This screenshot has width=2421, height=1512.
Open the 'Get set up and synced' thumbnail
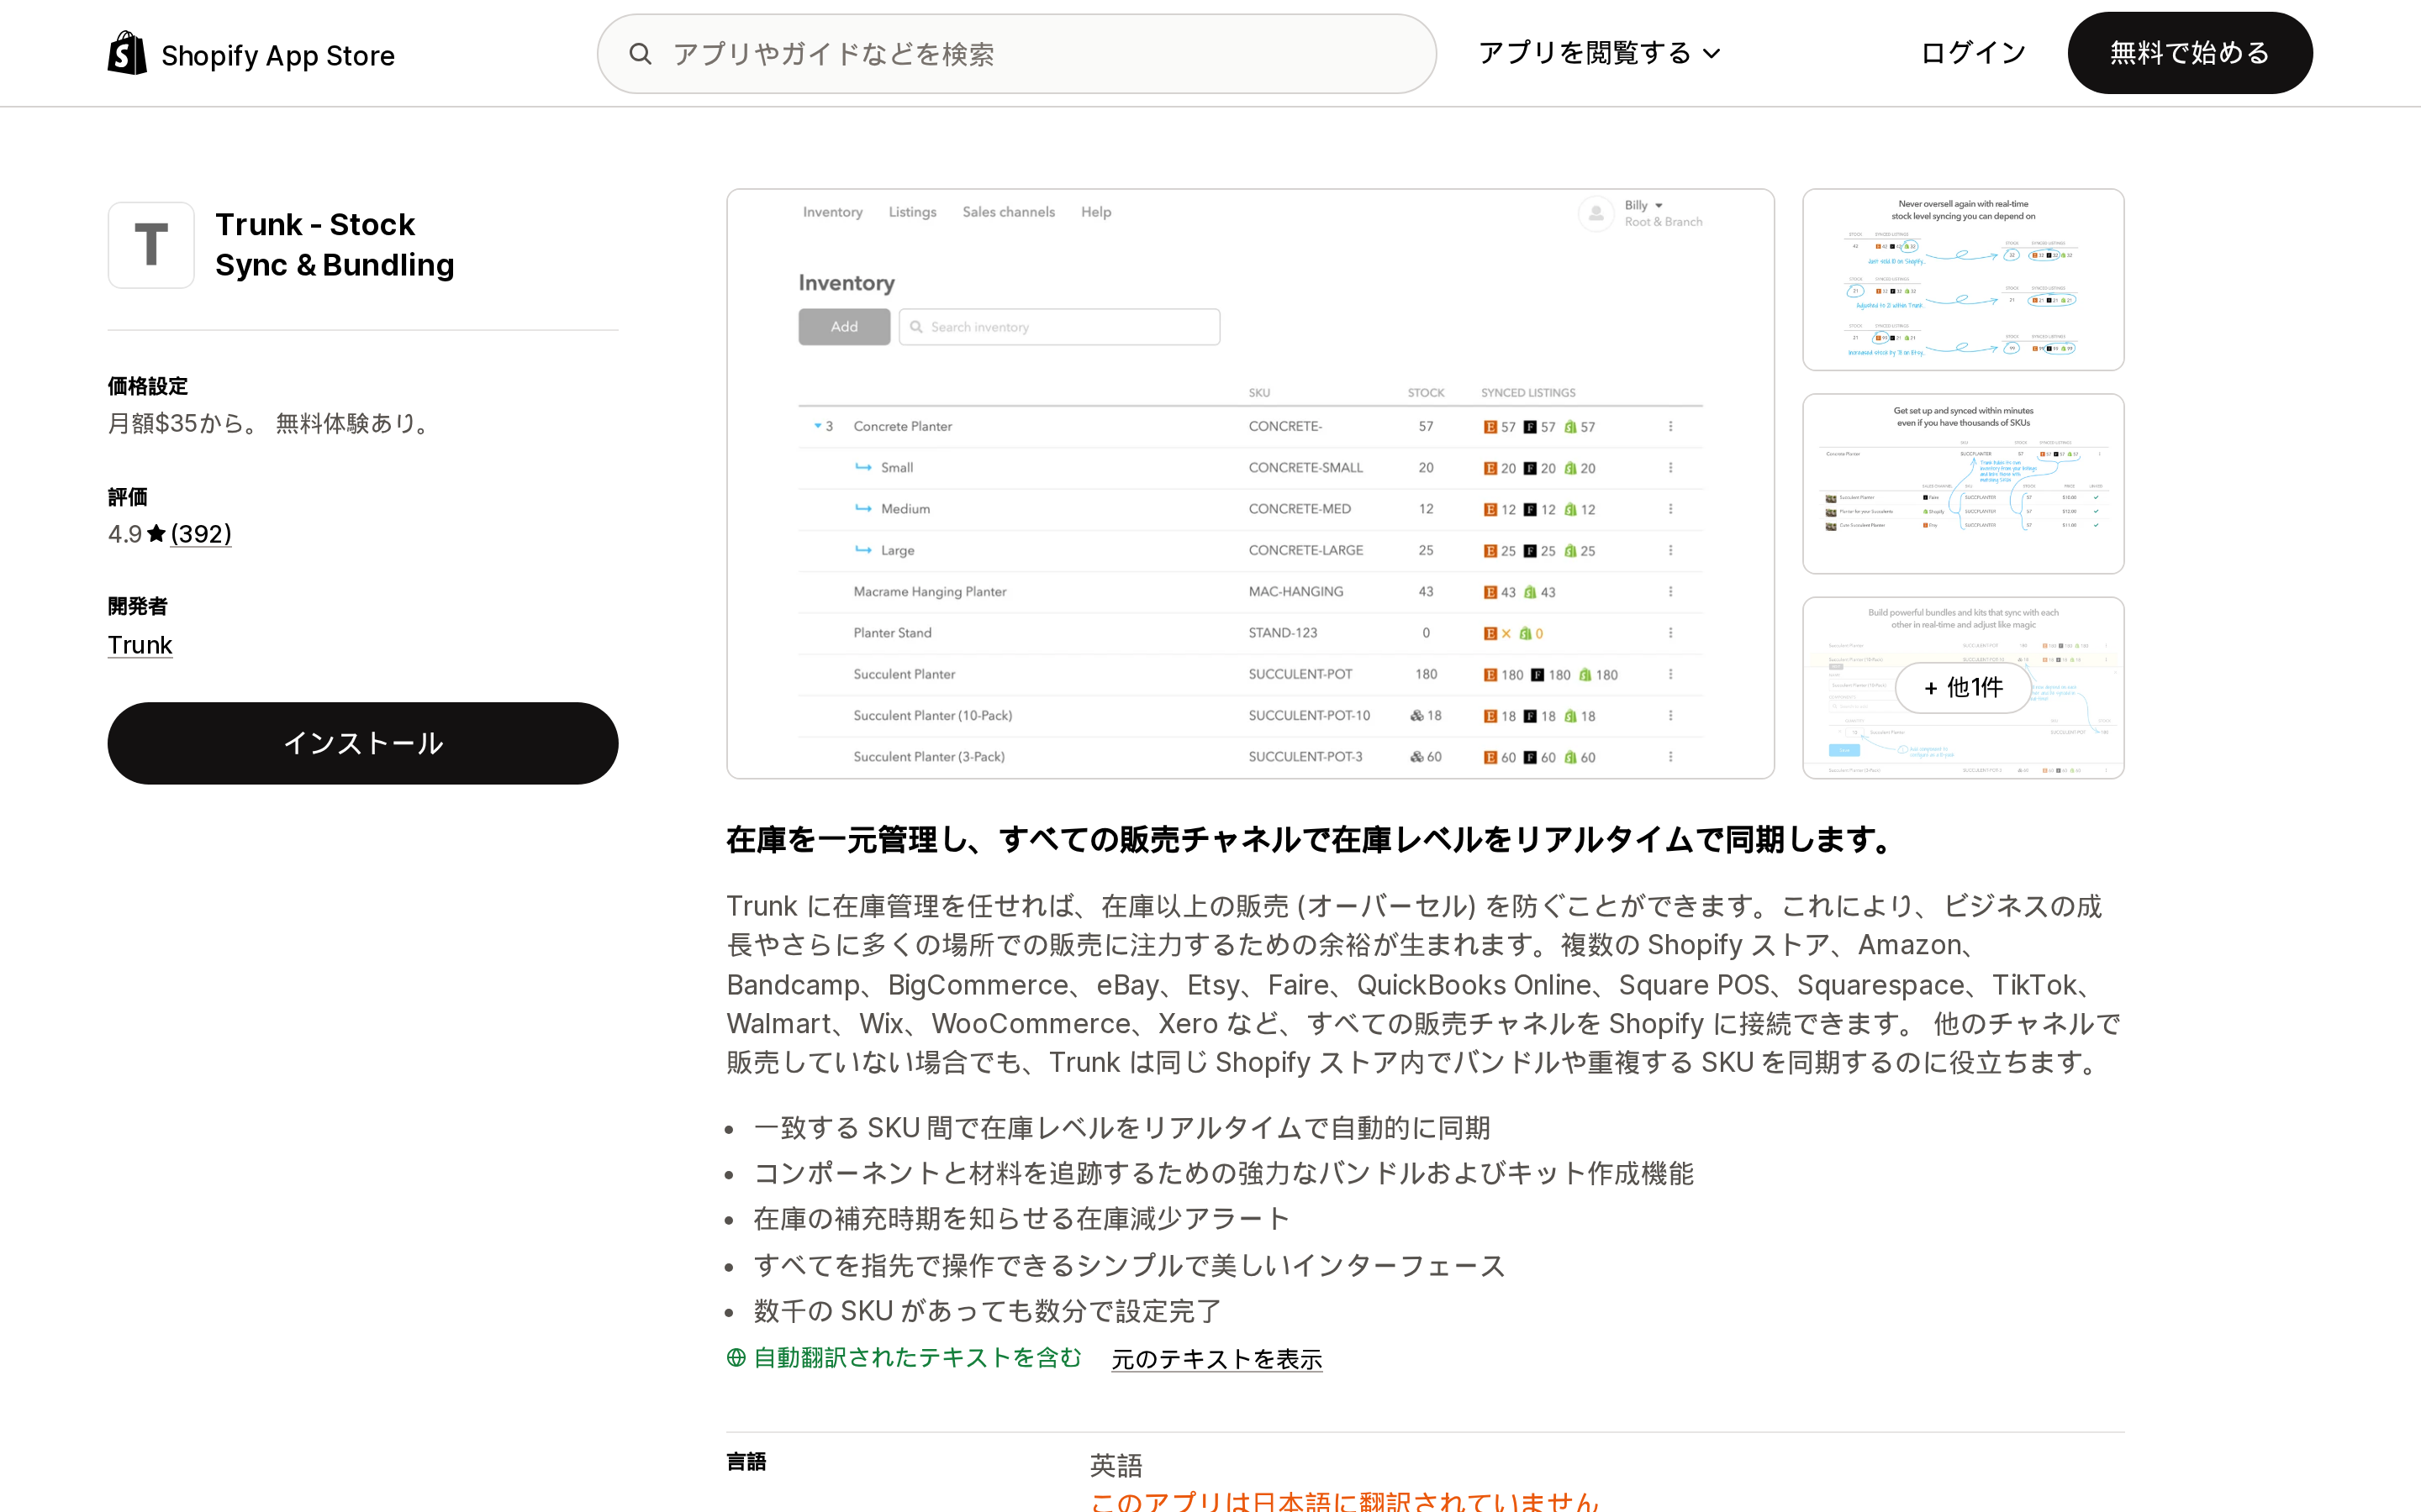(1963, 484)
